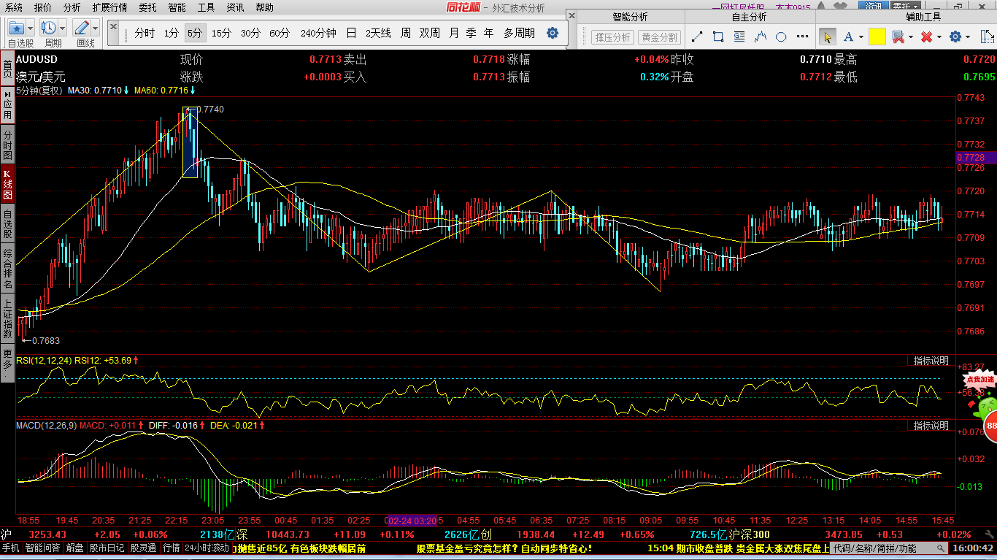Click the red X delete drawings icon
Image resolution: width=997 pixels, height=560 pixels.
pos(926,37)
